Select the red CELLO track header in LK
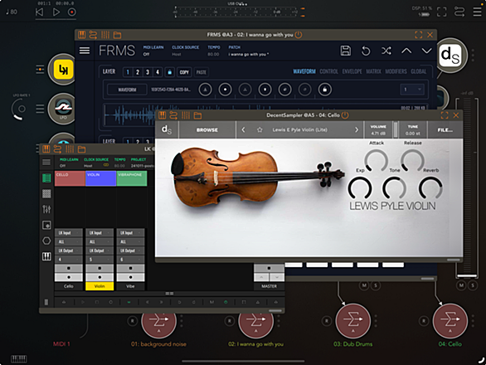 (70, 178)
